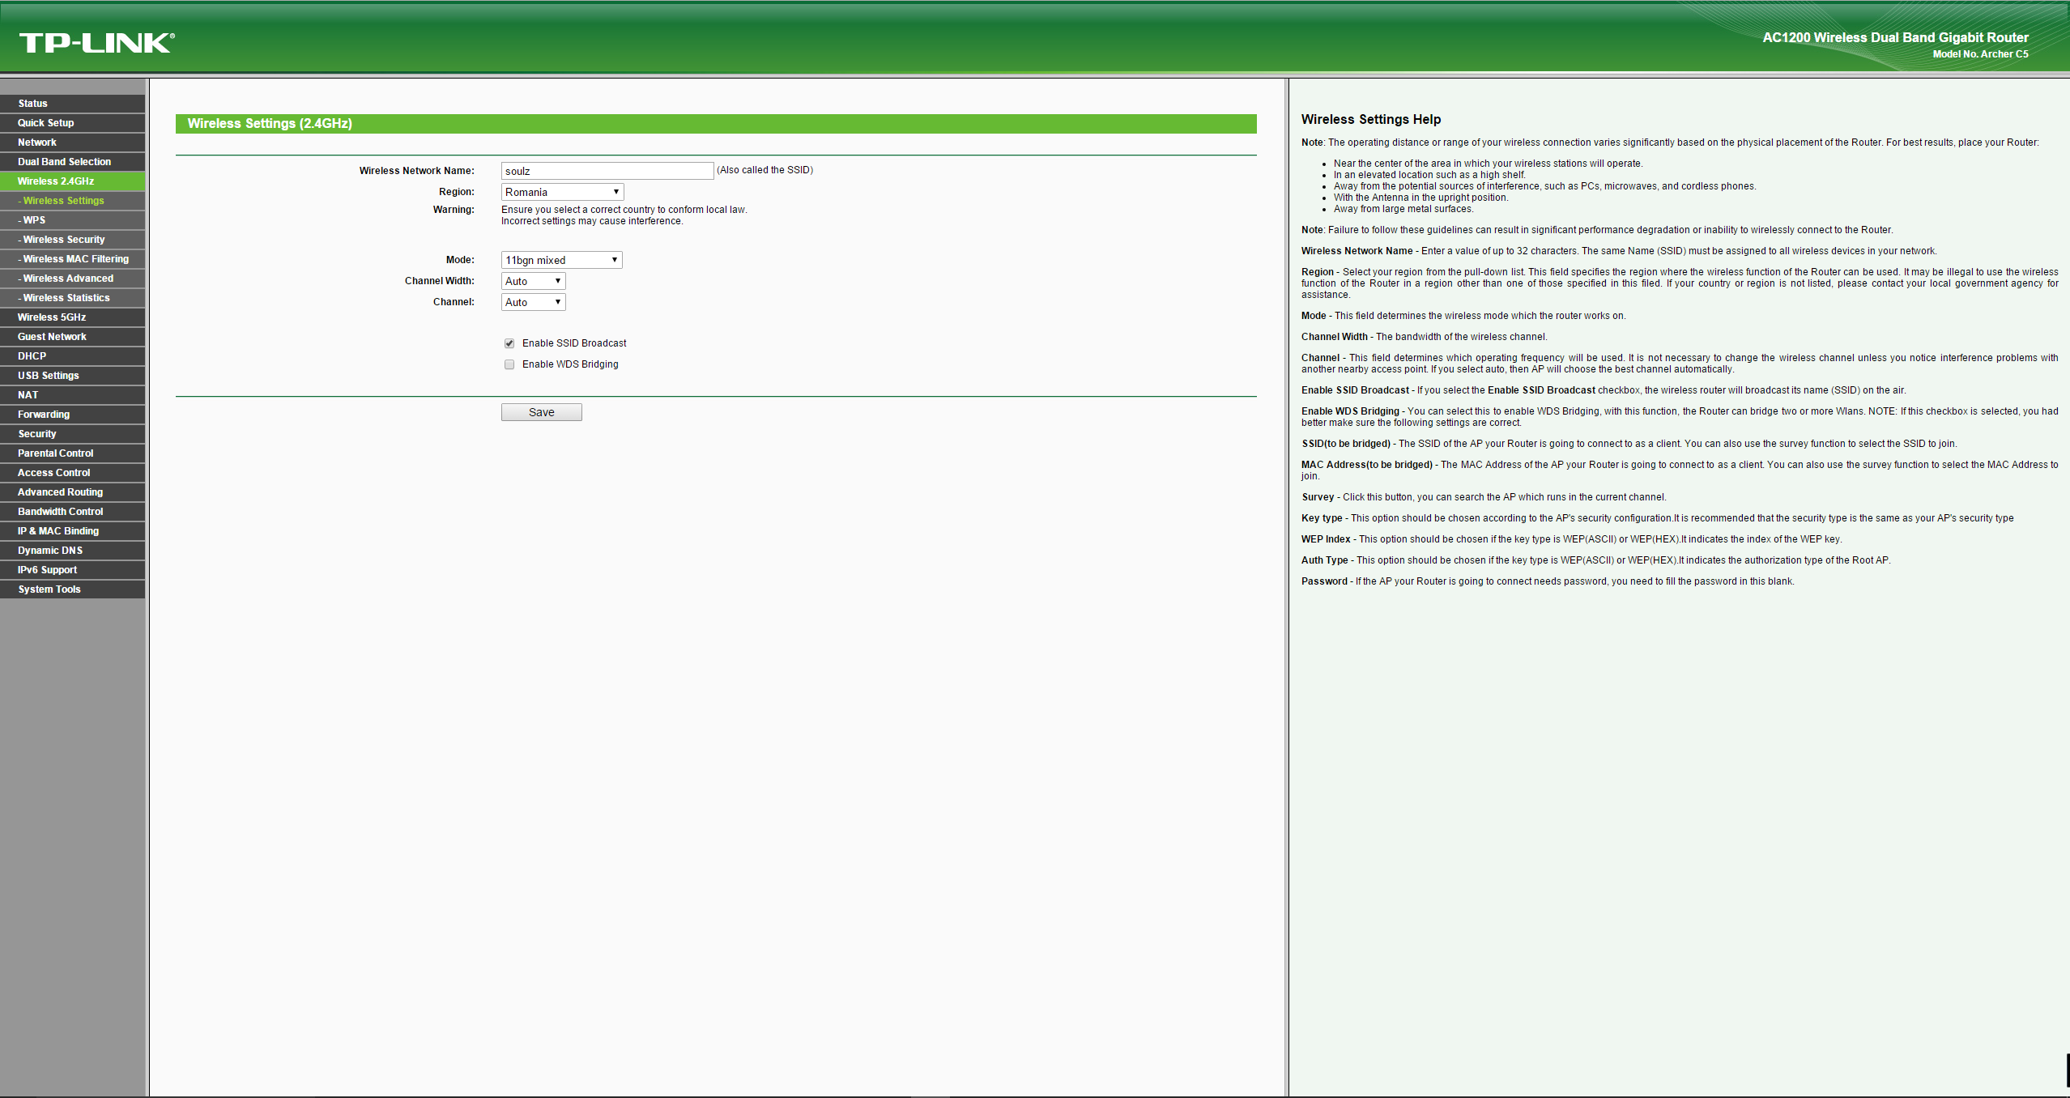Go to System Tools menu

click(49, 589)
